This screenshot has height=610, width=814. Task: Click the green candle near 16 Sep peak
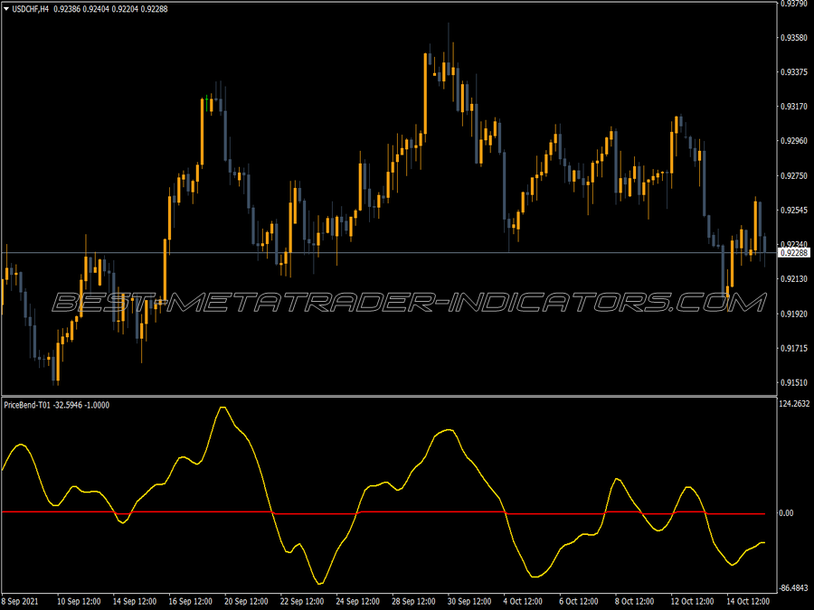(x=206, y=103)
